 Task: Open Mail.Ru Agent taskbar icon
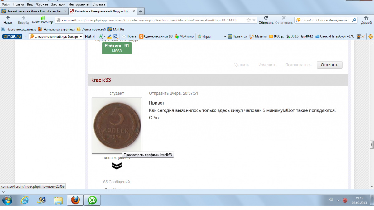[x=92, y=200]
